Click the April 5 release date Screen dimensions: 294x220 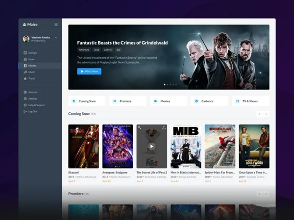(72, 181)
